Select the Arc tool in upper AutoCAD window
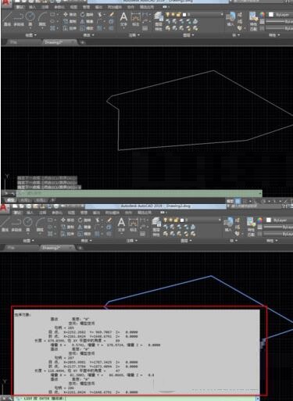Viewport: 293px width, 401px height. pyautogui.click(x=42, y=19)
